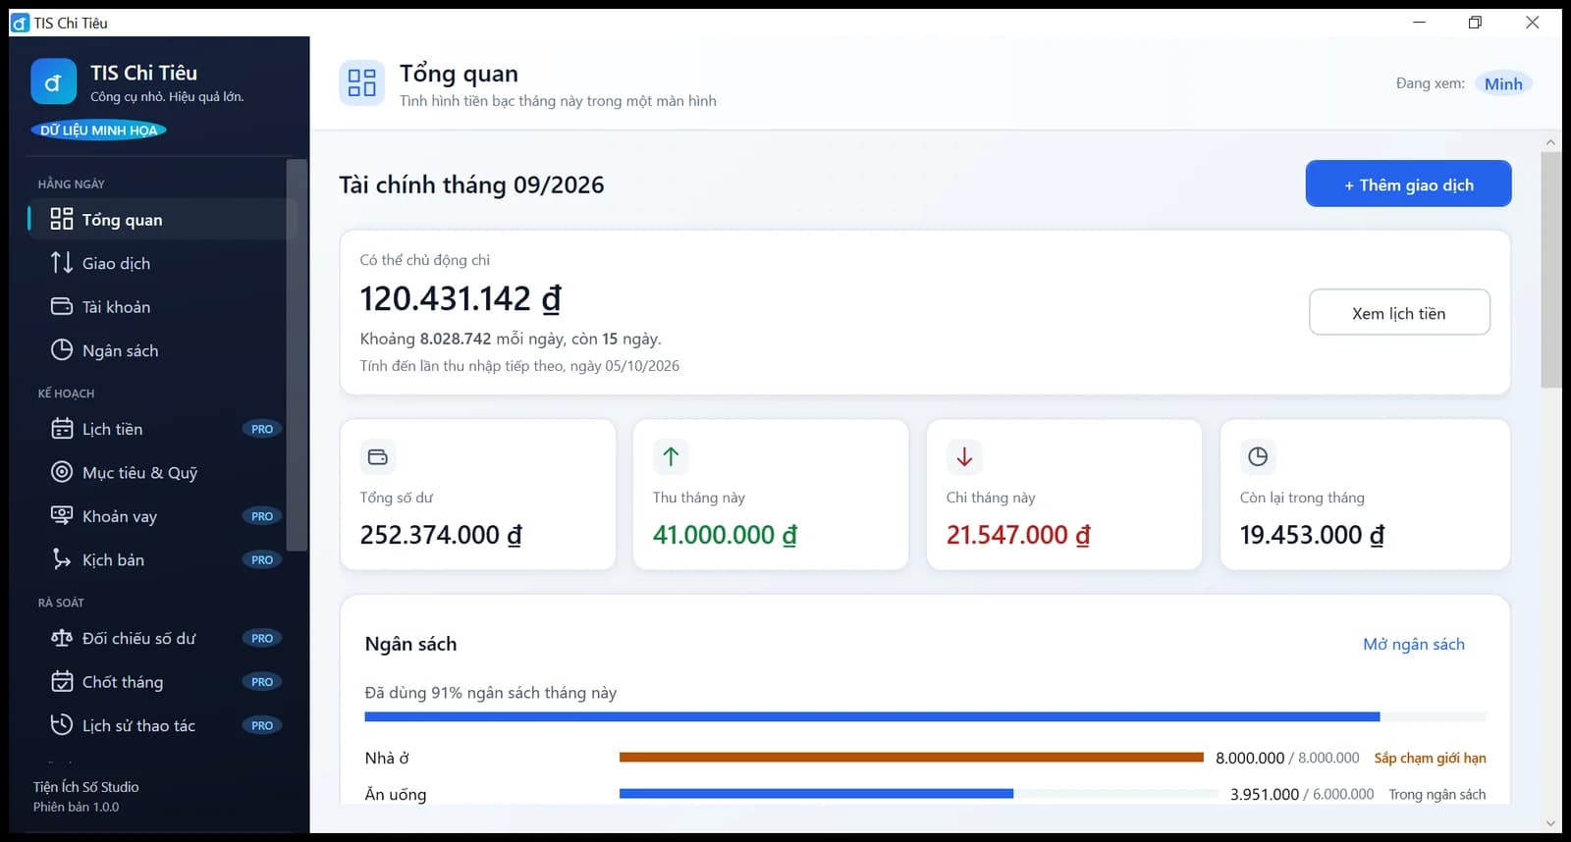Click the clock icon on Còn lại trong tháng

1258,456
